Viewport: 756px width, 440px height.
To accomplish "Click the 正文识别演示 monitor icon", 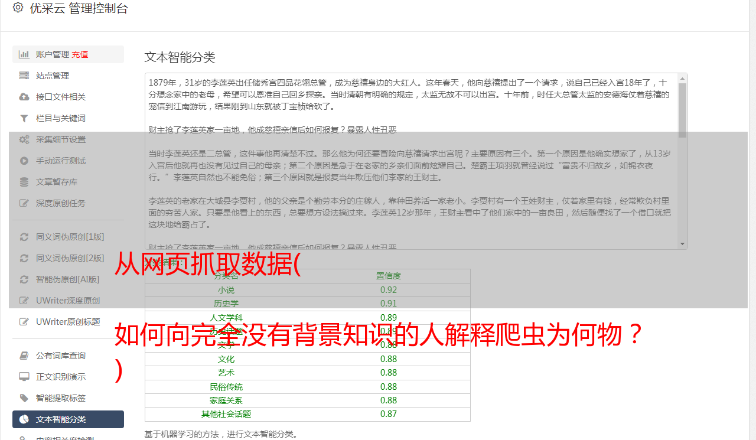I will (x=24, y=377).
